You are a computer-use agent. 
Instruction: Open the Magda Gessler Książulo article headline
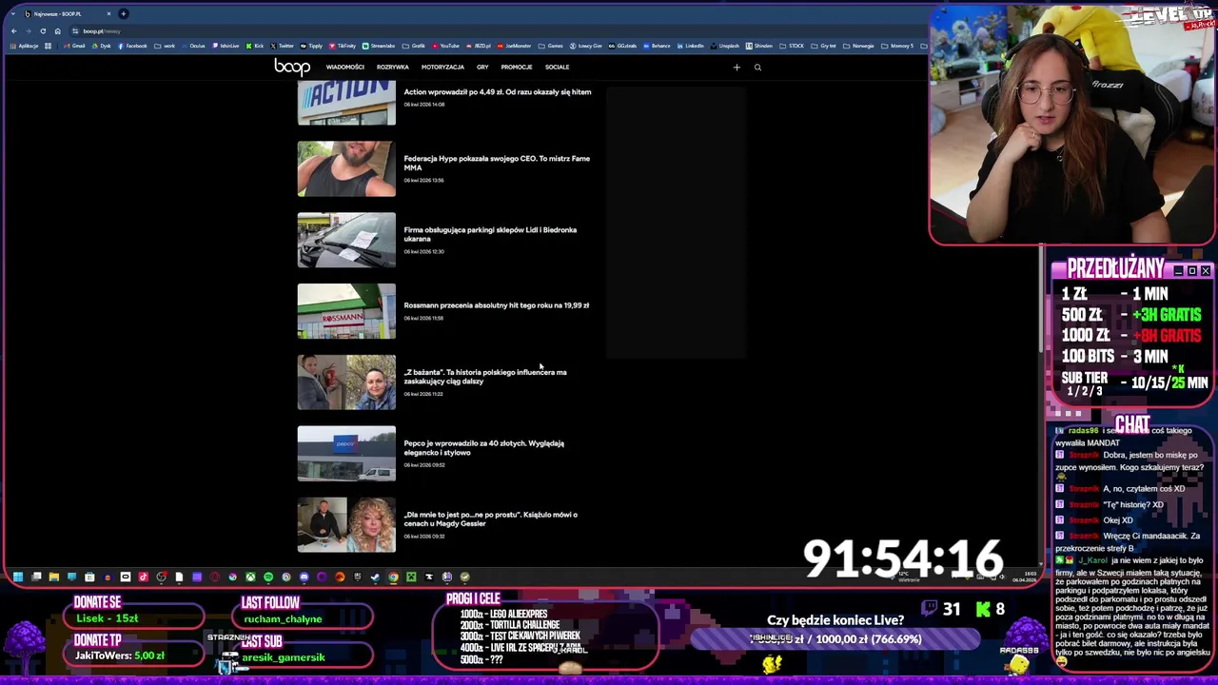pos(491,519)
